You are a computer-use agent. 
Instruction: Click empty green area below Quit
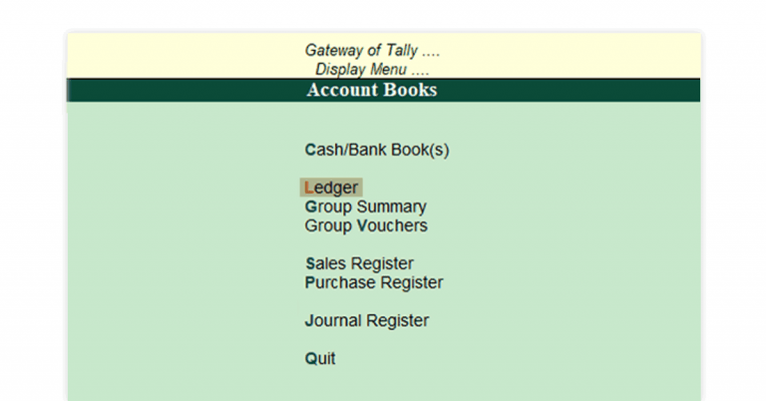(x=383, y=385)
